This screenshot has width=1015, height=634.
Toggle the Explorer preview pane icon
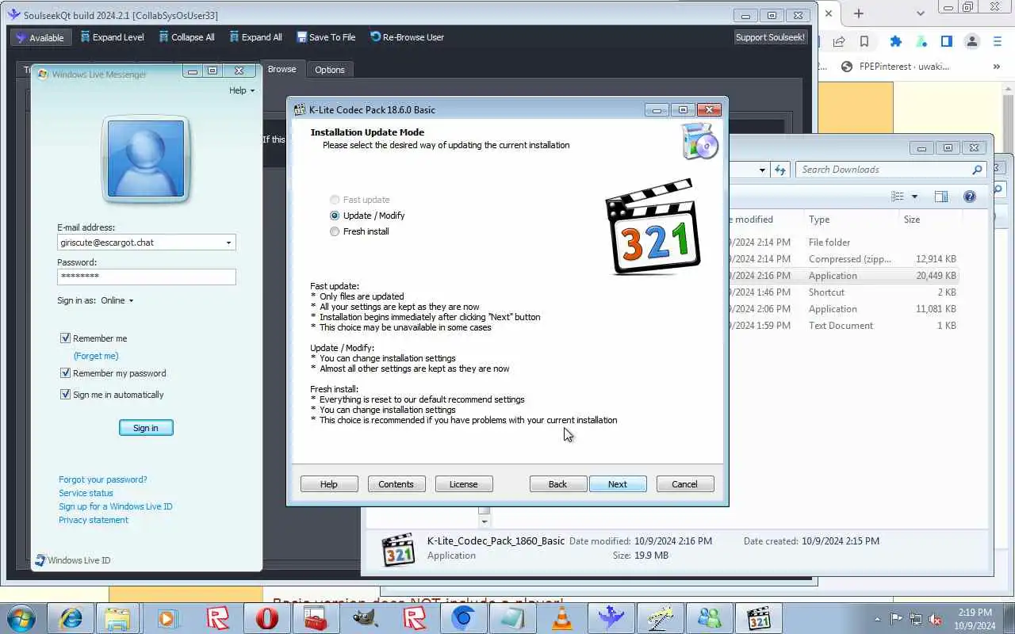tap(941, 197)
